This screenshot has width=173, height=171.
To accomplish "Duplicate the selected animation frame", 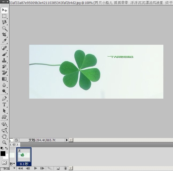I will click(x=58, y=168).
